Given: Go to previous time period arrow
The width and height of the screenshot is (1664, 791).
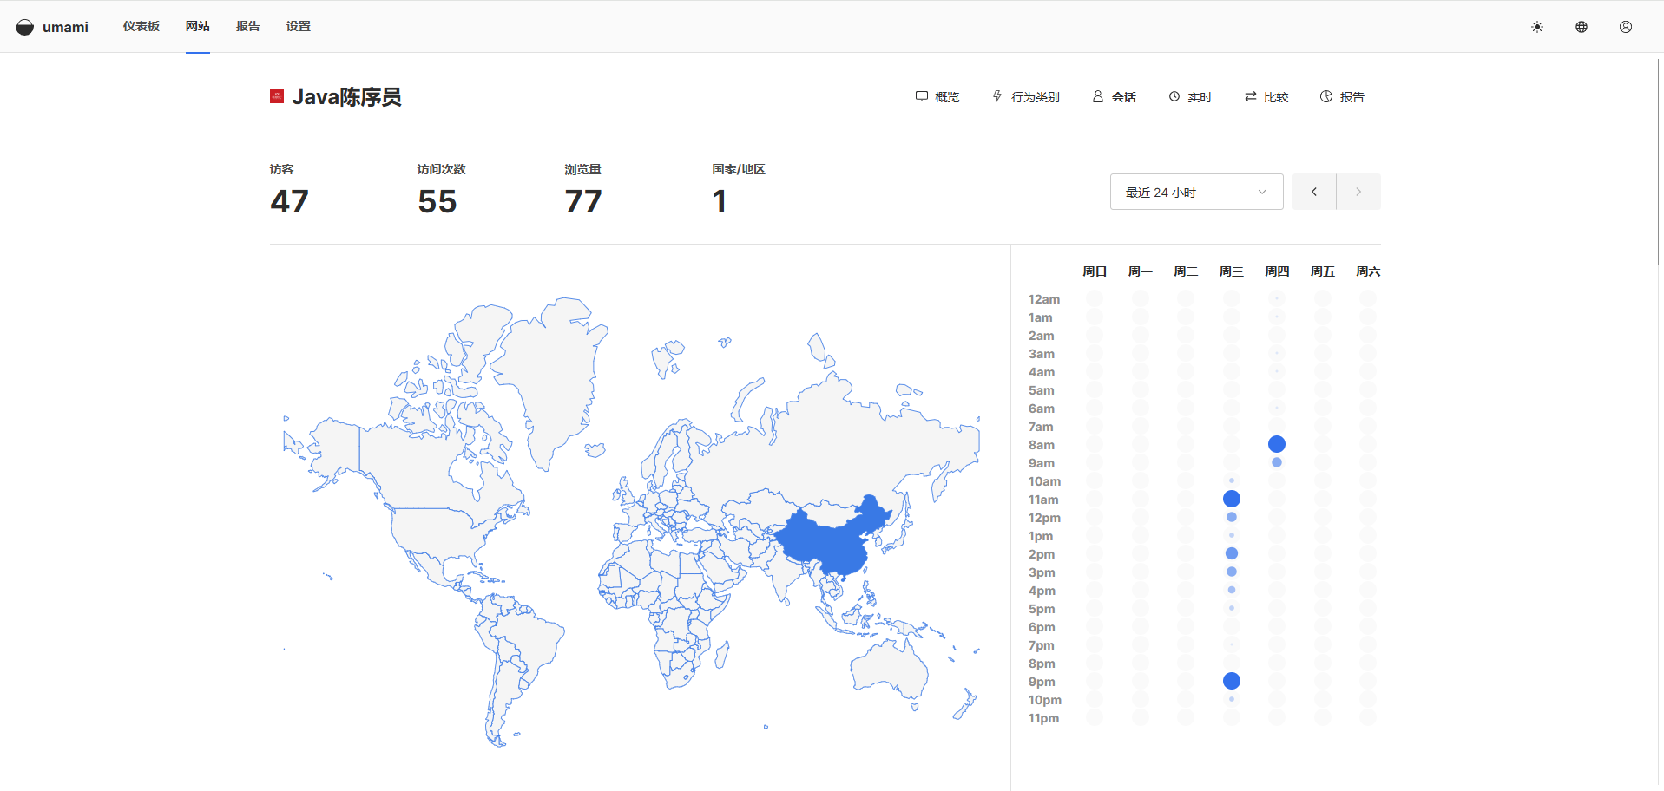Looking at the screenshot, I should [1314, 192].
